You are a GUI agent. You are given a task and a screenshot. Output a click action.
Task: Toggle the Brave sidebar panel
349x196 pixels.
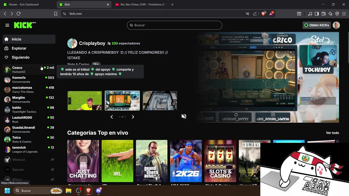click(317, 14)
